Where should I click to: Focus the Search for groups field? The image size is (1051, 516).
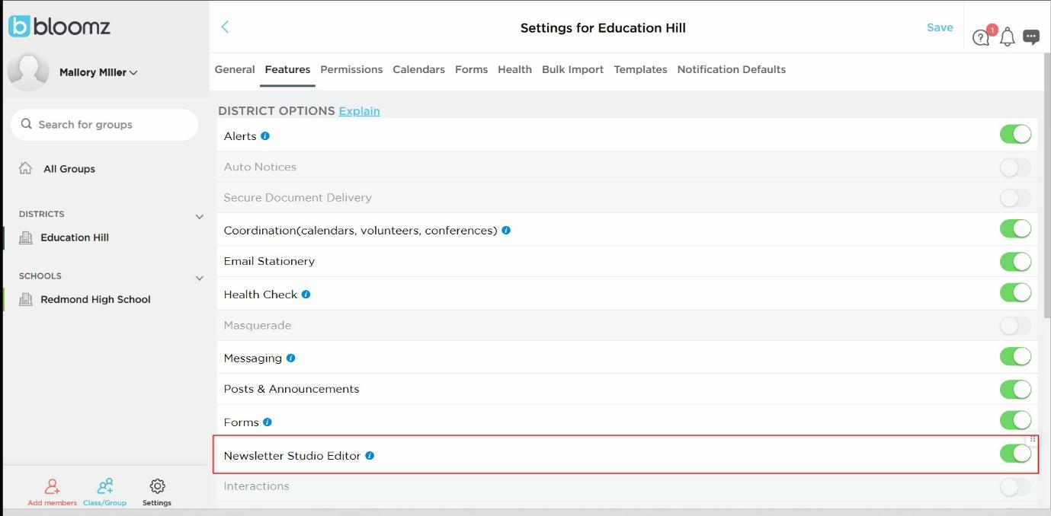pos(104,124)
